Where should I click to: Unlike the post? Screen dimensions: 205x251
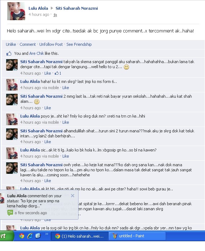tap(11, 44)
